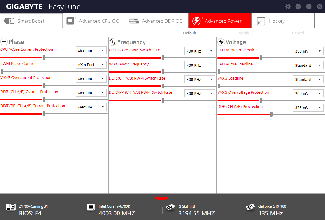Image resolution: width=325 pixels, height=220 pixels.
Task: Click the CPU icon beside Intel Core i7-6700K
Action: coord(91,207)
